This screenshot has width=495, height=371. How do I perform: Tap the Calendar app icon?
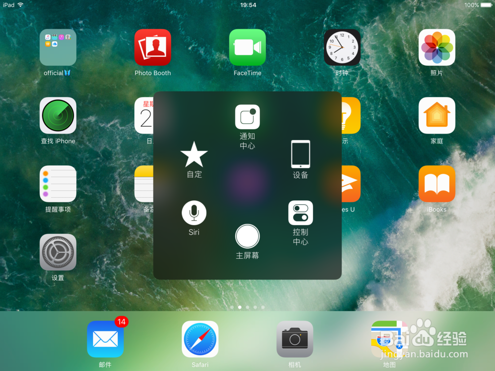point(144,115)
